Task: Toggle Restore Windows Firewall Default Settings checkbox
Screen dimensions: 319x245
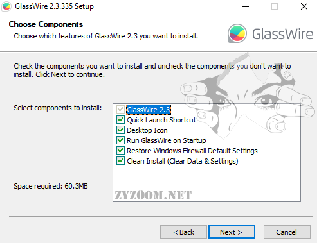Action: pyautogui.click(x=120, y=151)
